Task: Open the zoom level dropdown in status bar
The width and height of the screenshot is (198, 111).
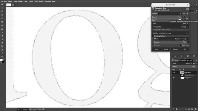Action: coord(26,109)
